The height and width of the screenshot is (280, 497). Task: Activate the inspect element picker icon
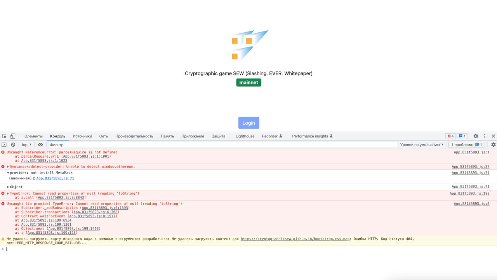(x=5, y=136)
